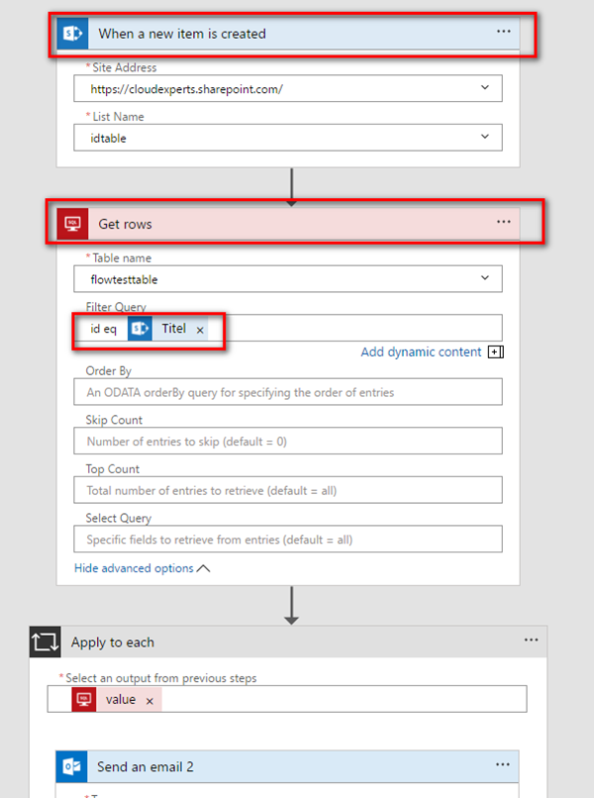Collapse with Hide advanced options

click(142, 568)
